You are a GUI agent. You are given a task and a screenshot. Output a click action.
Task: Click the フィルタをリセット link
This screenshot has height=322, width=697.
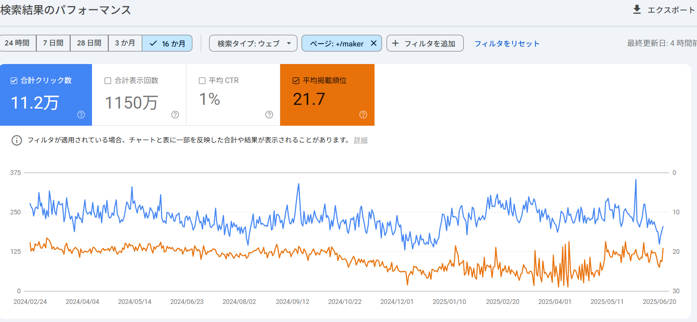pos(506,43)
